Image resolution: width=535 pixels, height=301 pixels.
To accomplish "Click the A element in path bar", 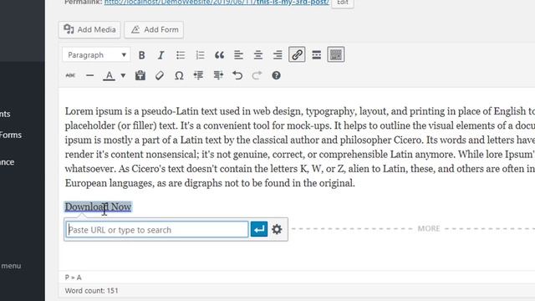I will (79, 278).
